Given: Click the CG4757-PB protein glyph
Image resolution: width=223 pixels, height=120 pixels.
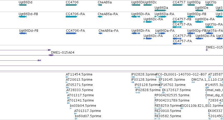Looking at the screenshot, I should (177, 39).
